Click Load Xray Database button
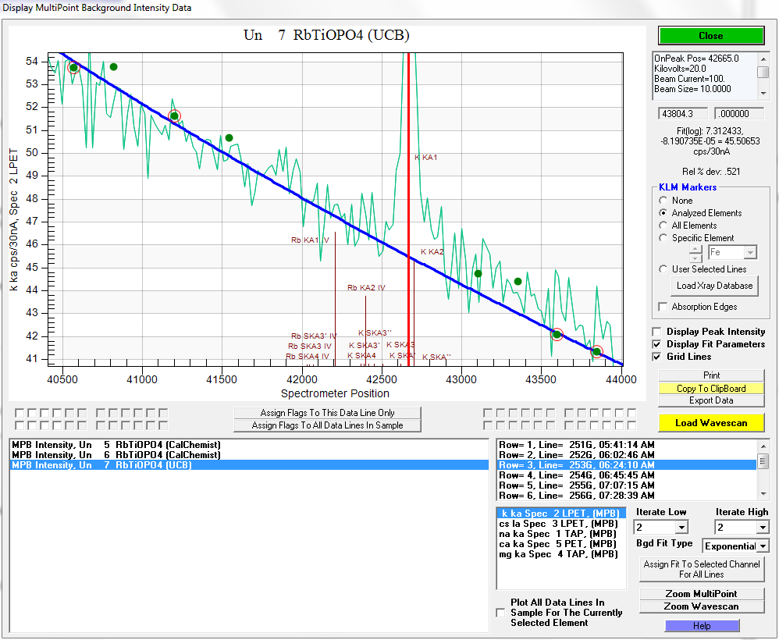The image size is (779, 640). pos(714,286)
